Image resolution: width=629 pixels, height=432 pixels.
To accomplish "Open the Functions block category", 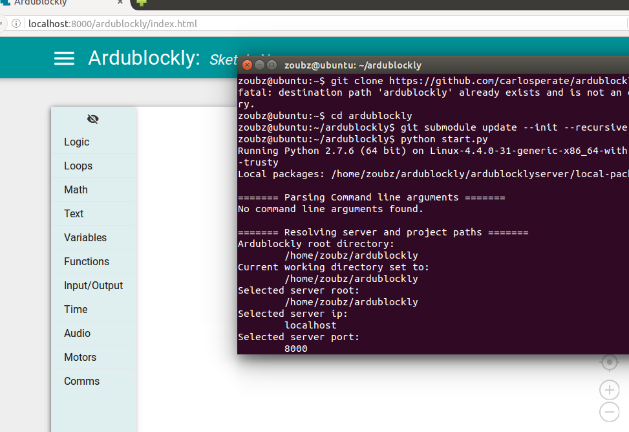I will [93, 261].
